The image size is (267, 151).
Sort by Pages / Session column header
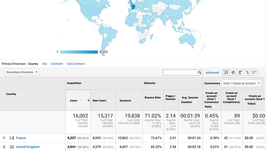coord(170,97)
